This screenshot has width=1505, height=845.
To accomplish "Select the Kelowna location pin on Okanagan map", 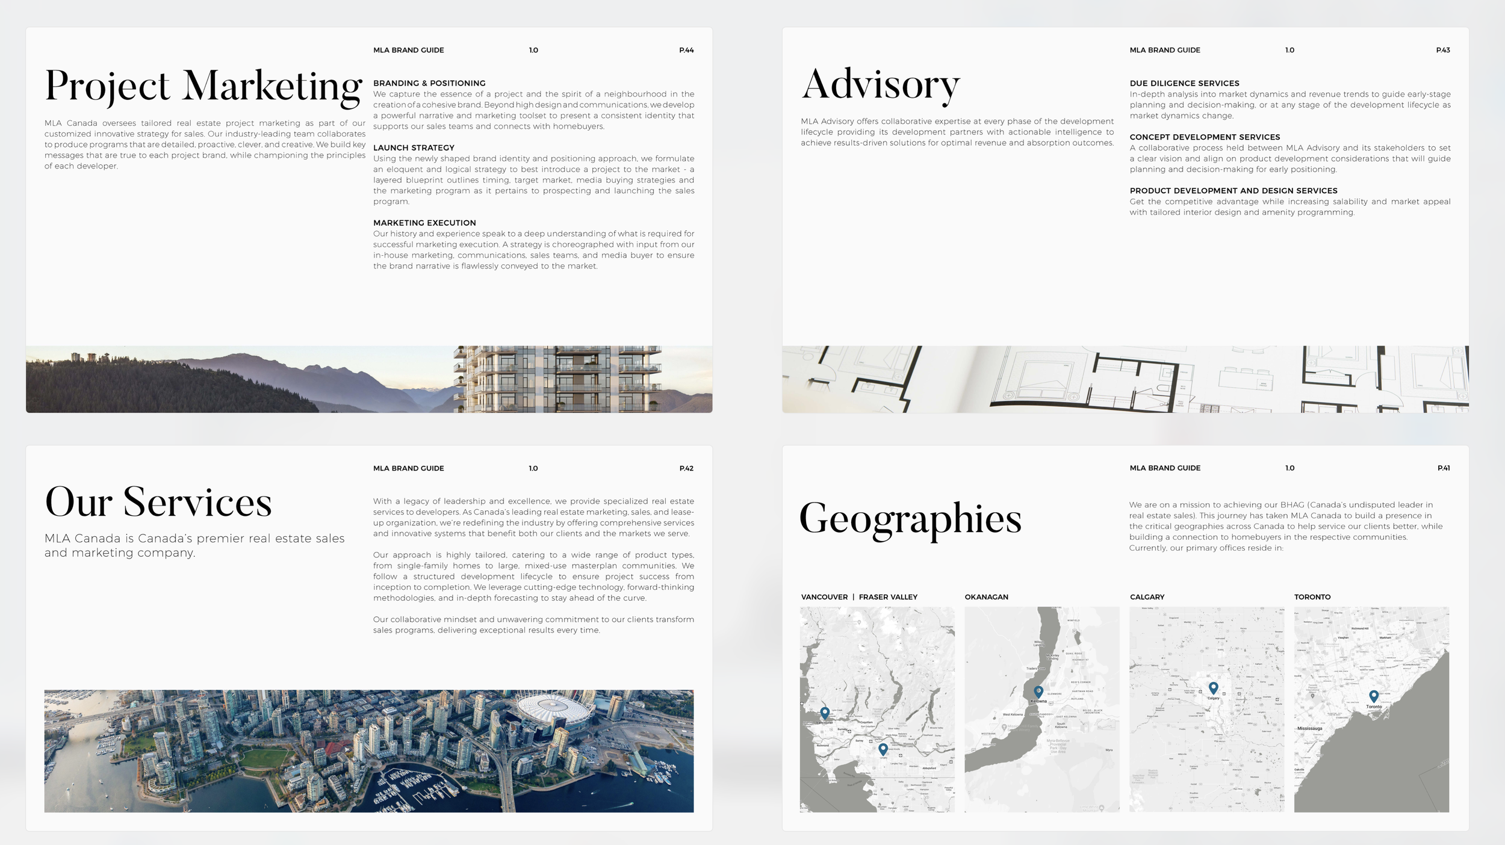I will click(x=1038, y=692).
